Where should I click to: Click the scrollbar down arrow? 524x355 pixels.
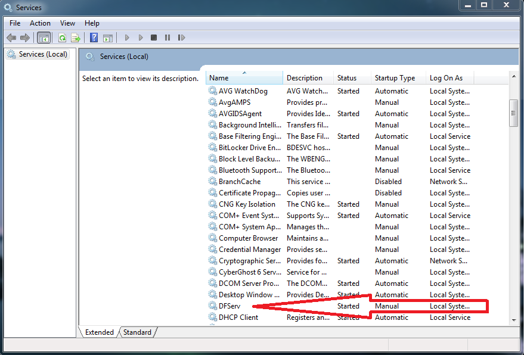pos(514,320)
